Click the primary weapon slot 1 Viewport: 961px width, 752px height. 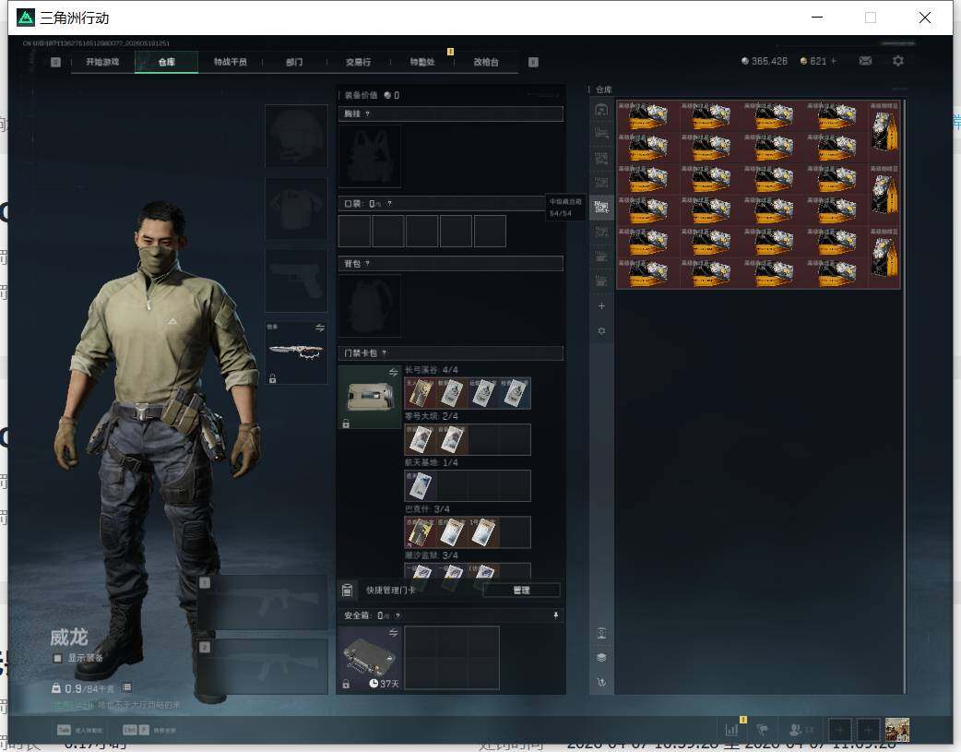(263, 603)
